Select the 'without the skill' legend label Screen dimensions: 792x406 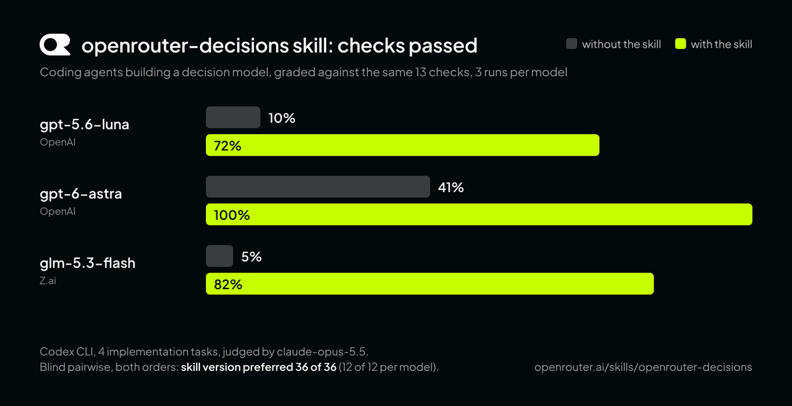[x=621, y=44]
